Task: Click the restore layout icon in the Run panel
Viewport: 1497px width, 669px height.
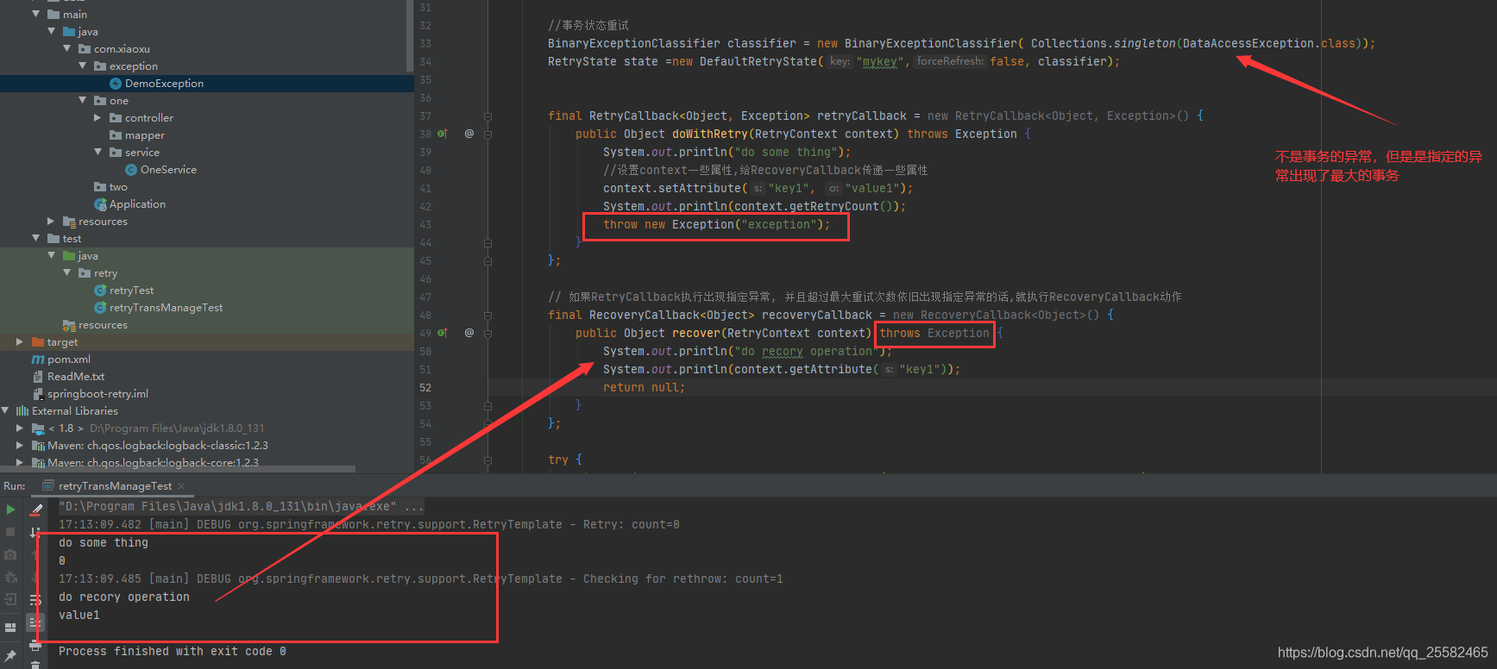Action: (10, 628)
